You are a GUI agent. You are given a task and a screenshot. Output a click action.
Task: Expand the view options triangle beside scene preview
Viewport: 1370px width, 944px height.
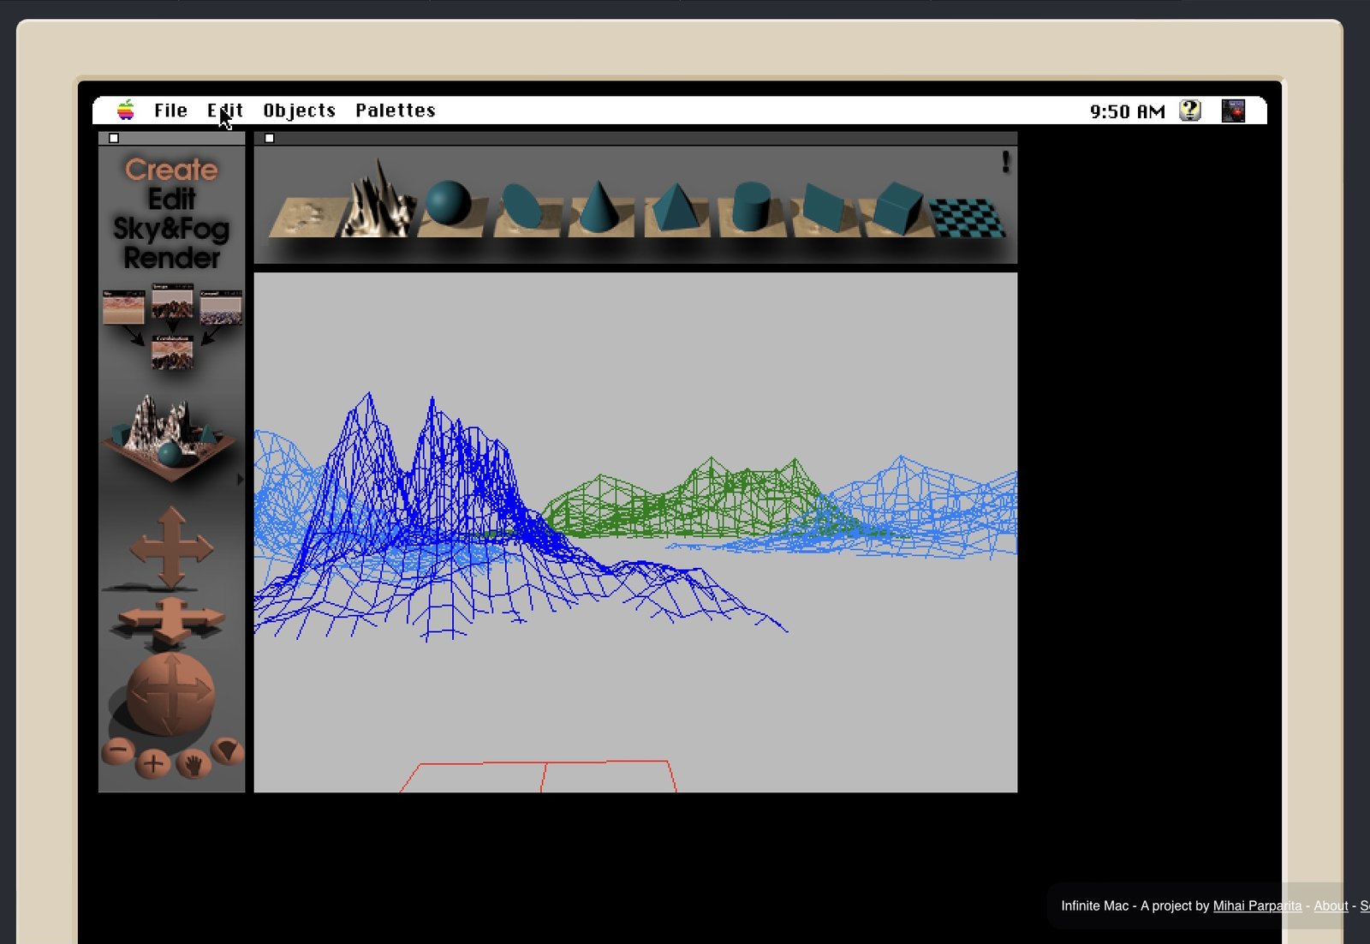click(240, 480)
